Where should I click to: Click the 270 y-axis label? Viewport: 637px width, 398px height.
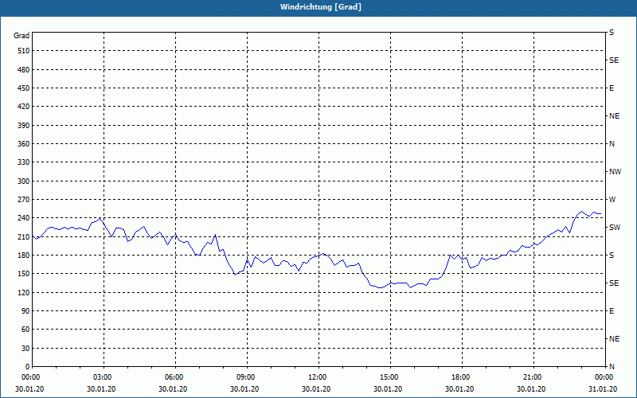click(x=24, y=200)
